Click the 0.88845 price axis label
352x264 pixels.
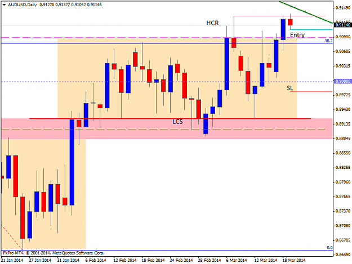pos(343,138)
